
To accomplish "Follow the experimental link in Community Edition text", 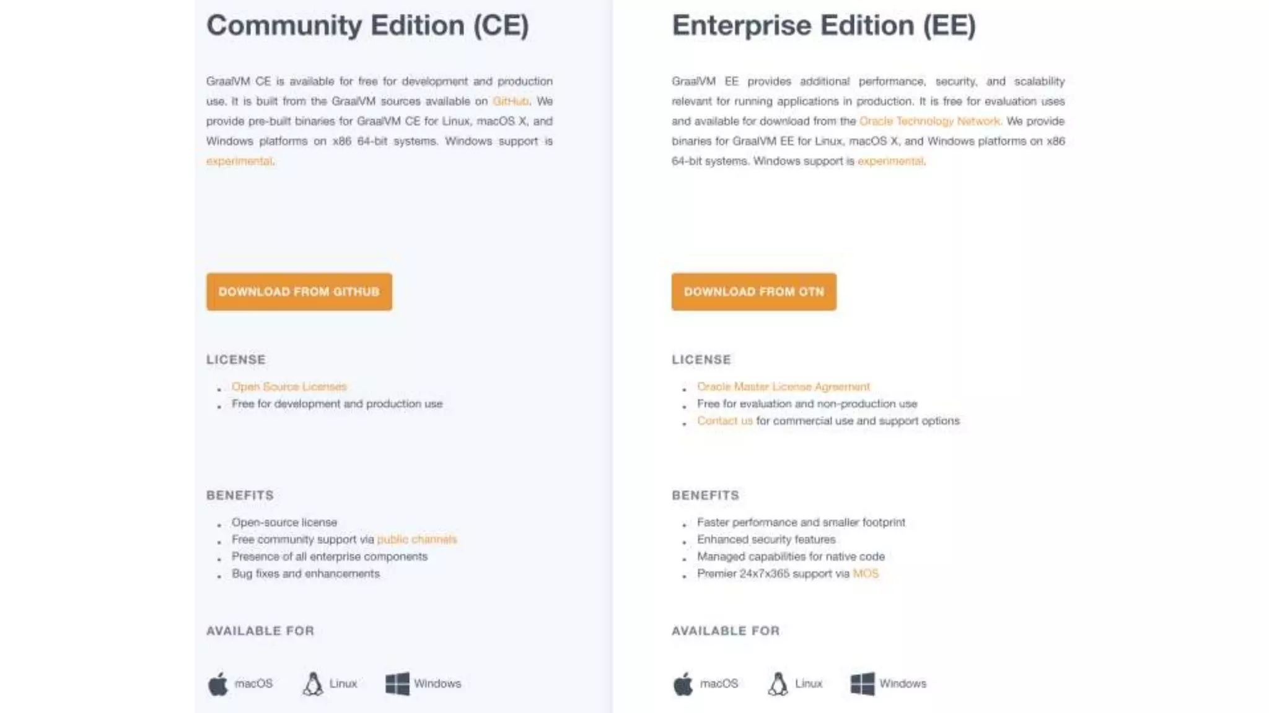I will [x=239, y=161].
